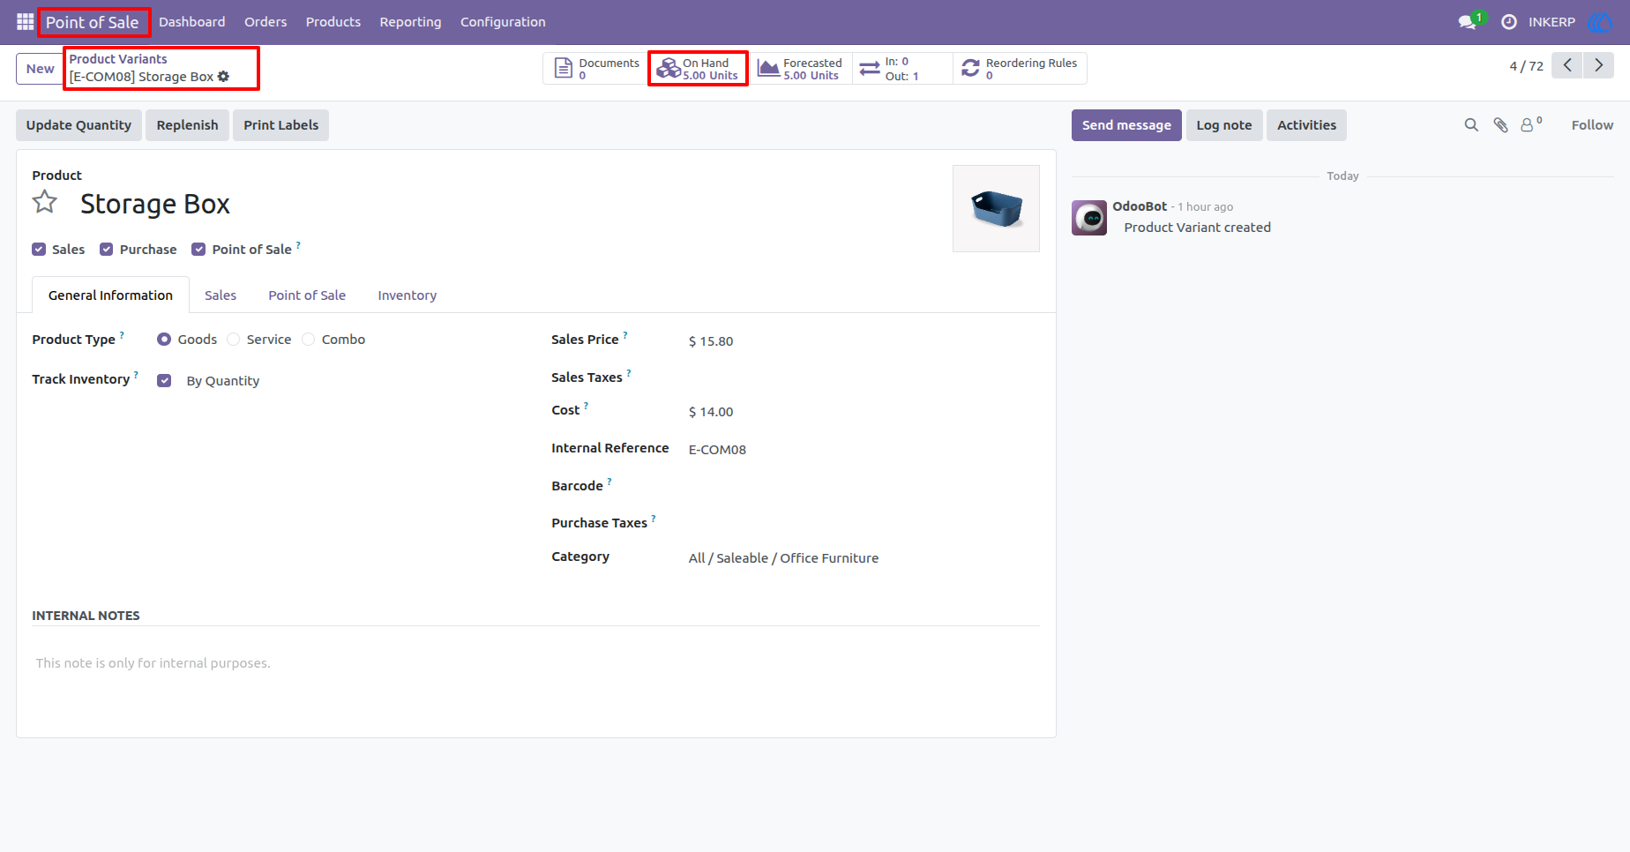1630x852 pixels.
Task: Open the On Hand 5.00 Units button
Action: [x=698, y=69]
